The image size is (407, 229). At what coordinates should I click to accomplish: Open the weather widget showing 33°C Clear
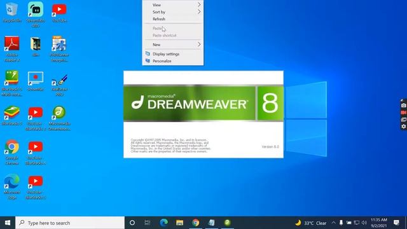click(311, 223)
